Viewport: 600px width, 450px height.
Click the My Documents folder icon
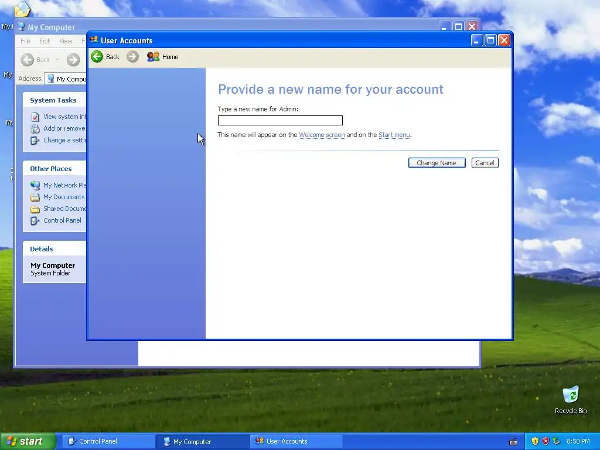point(35,197)
